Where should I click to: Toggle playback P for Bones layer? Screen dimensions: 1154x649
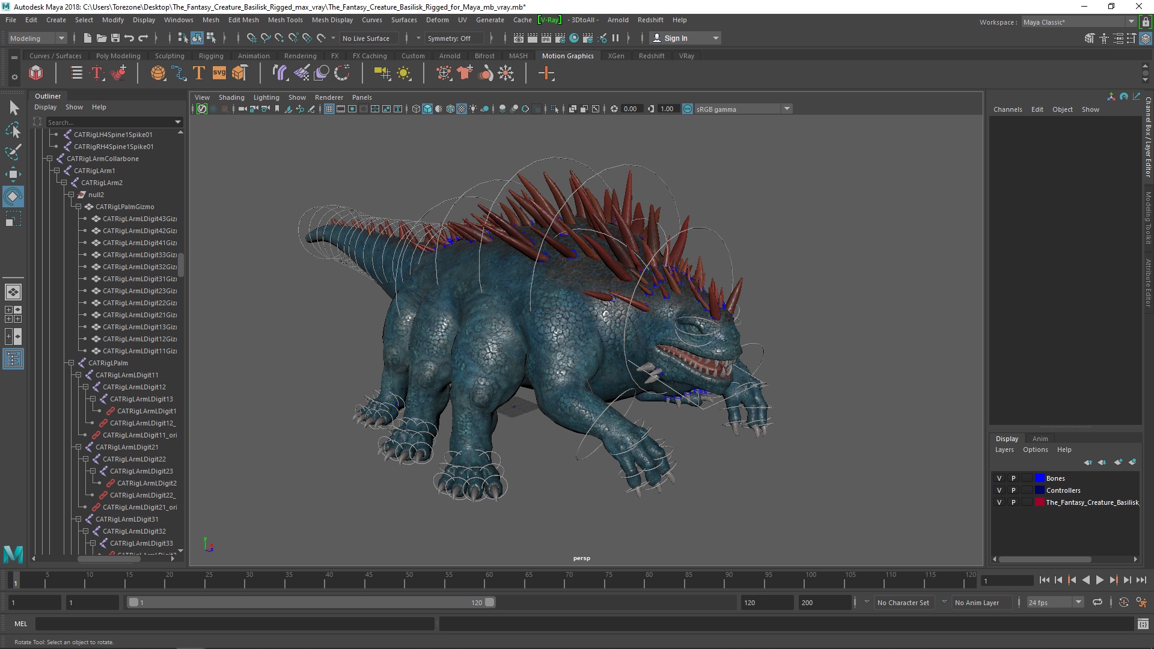tap(1013, 478)
